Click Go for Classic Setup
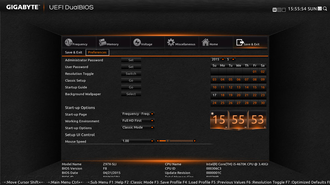This screenshot has width=330, height=185. (x=131, y=80)
